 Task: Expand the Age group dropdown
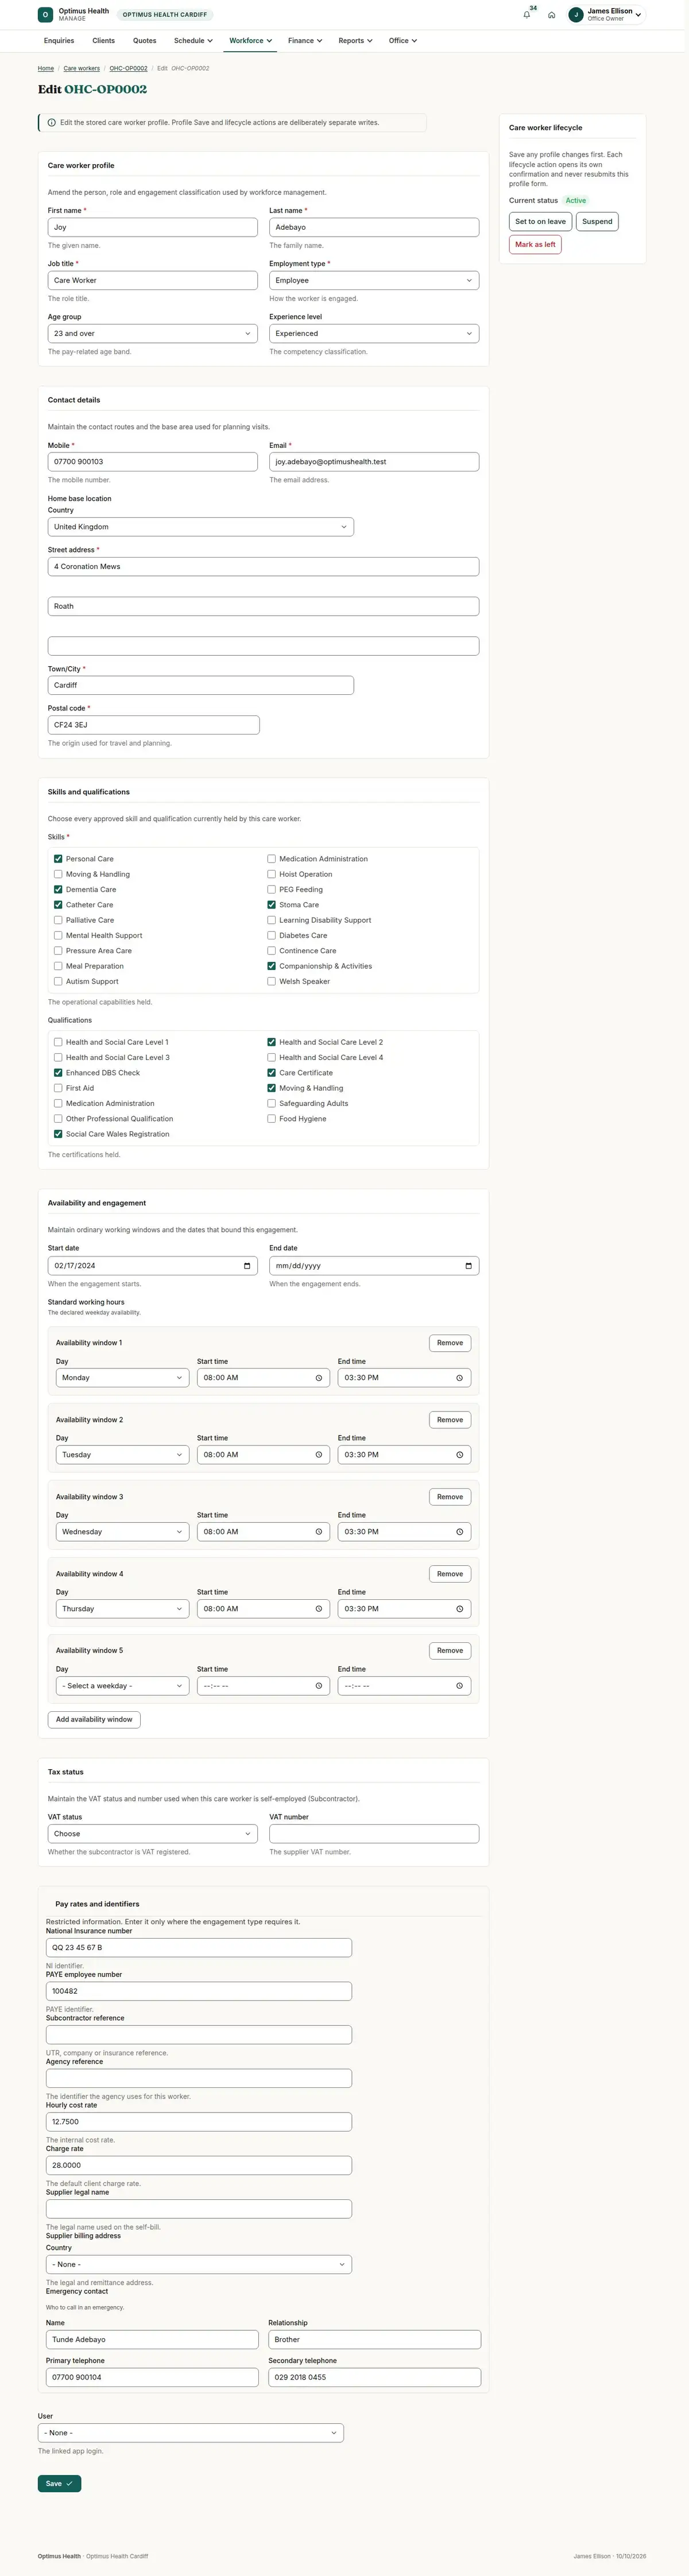coord(153,334)
